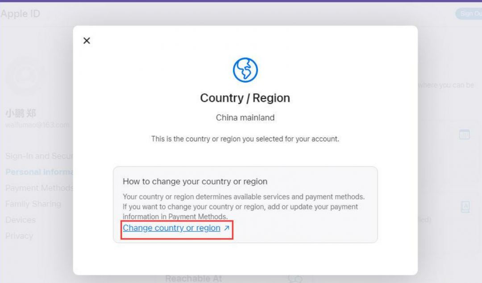482x283 pixels.
Task: Select Personal Information in the sidebar
Action: coord(39,172)
